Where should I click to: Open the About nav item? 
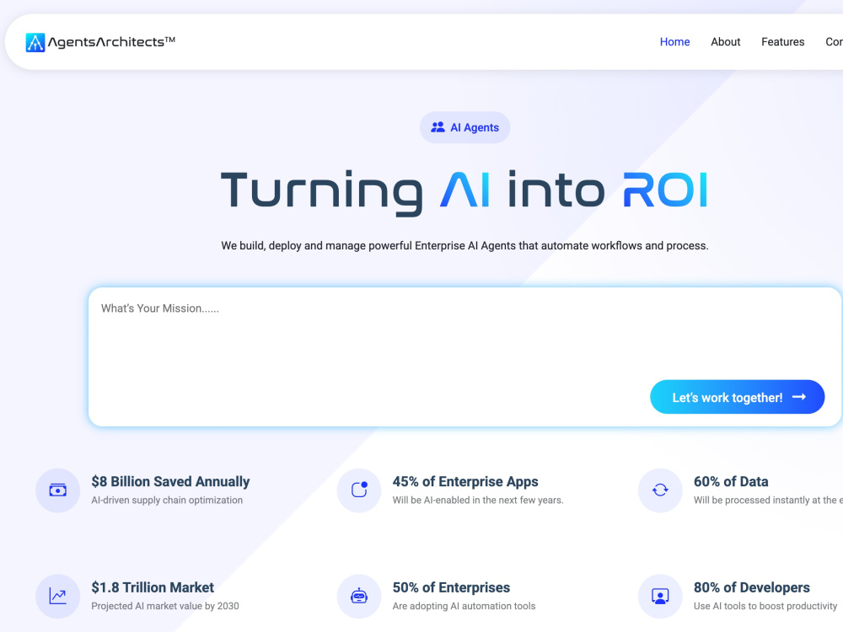725,42
